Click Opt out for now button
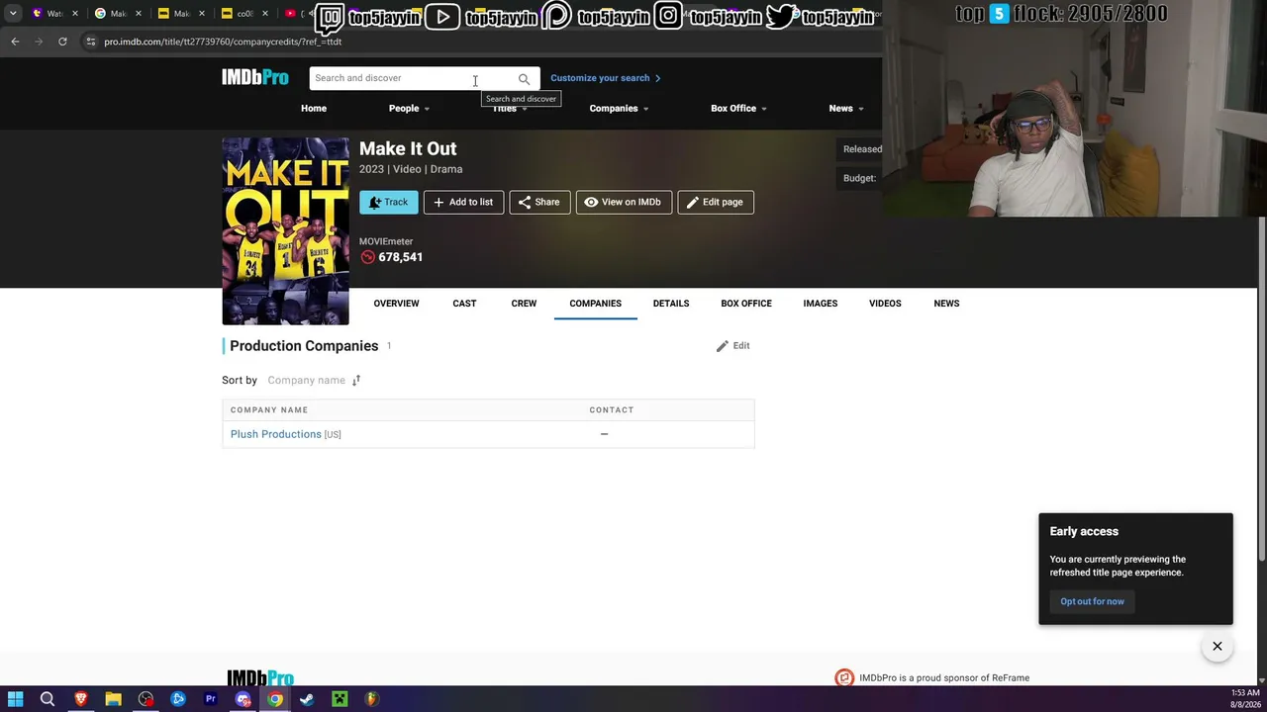1267x712 pixels. (x=1092, y=601)
